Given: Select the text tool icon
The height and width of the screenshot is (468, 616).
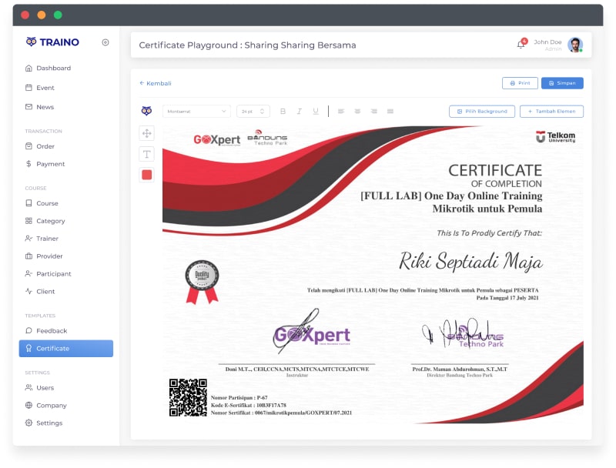Looking at the screenshot, I should click(146, 154).
